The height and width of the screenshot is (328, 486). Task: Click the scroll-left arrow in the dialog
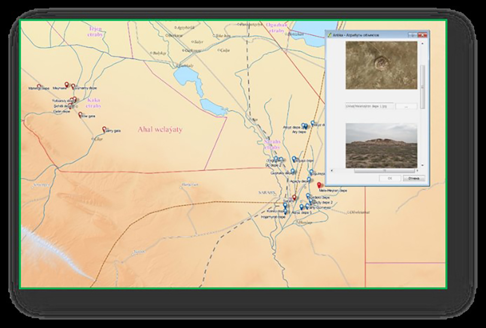point(333,171)
